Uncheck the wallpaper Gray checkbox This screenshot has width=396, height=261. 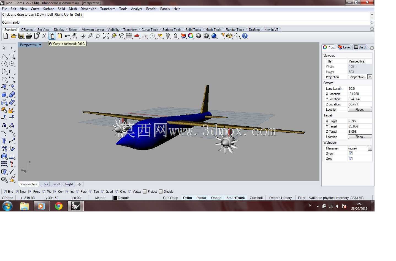351,159
